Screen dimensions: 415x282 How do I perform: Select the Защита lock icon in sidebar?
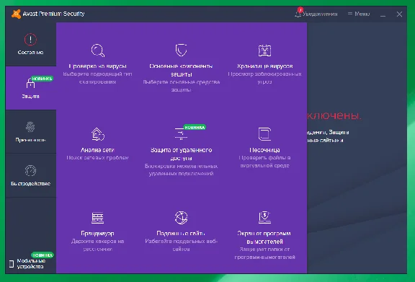tap(30, 83)
